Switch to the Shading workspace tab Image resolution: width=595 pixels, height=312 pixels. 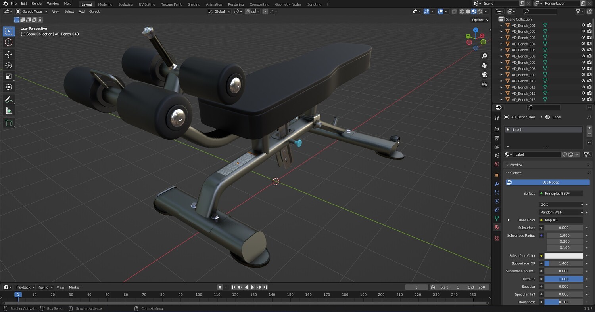[194, 4]
